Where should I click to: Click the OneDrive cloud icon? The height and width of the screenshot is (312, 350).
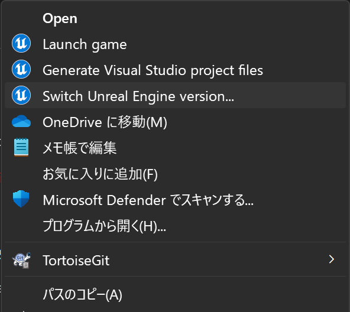coord(21,121)
